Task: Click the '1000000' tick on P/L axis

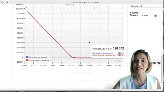Action: click(19, 9)
